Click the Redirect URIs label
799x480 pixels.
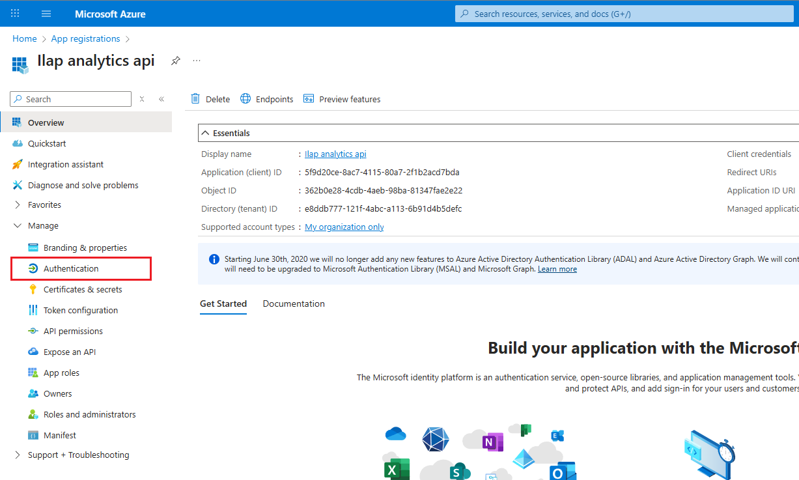(x=752, y=172)
